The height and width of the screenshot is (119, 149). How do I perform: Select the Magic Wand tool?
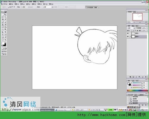6,17
